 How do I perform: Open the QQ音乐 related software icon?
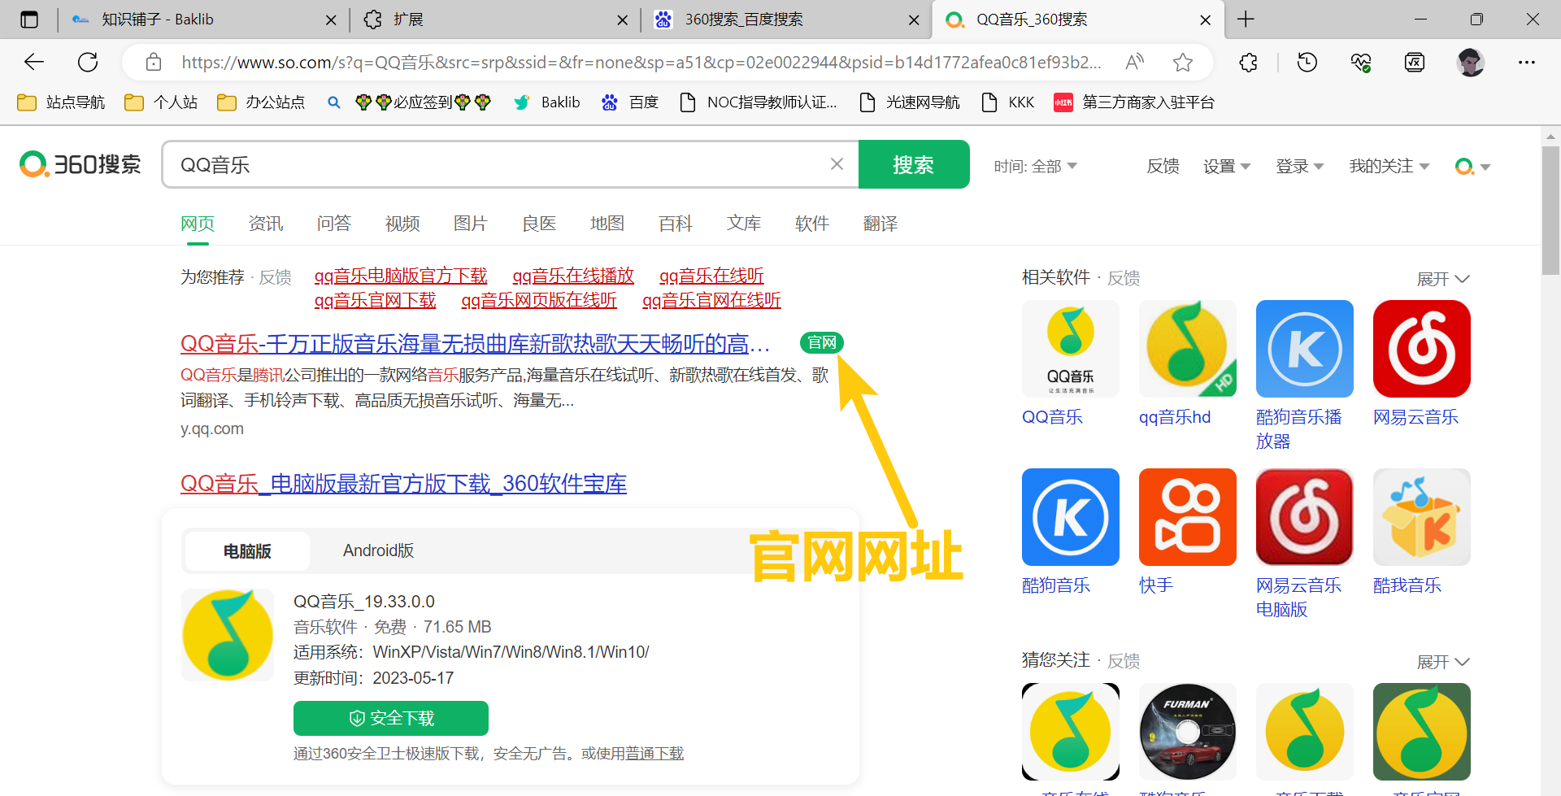(x=1071, y=349)
